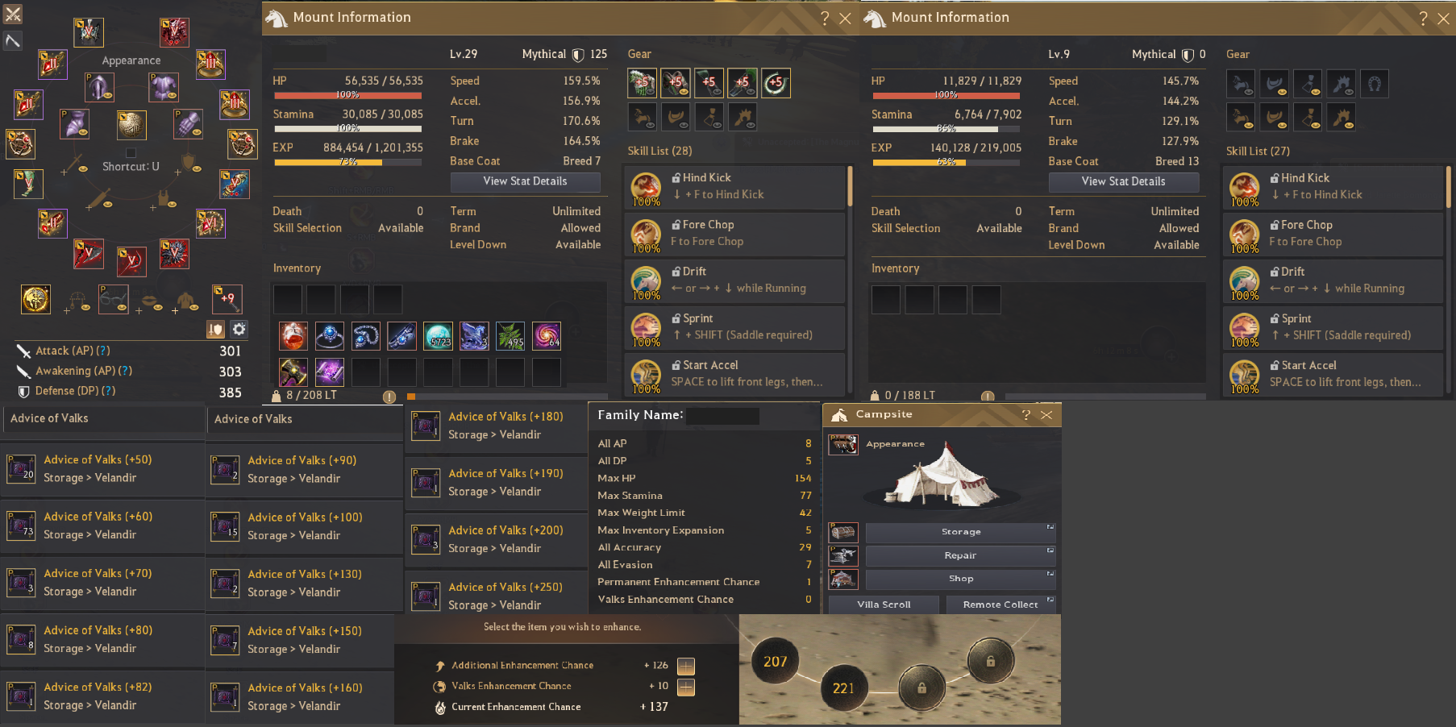This screenshot has height=727, width=1456.
Task: Select the Hind Kick skill icon in left mount panel
Action: (646, 188)
